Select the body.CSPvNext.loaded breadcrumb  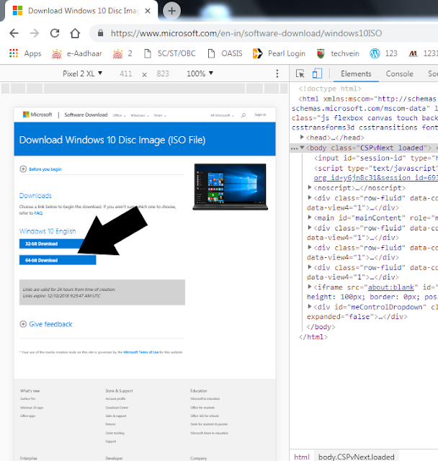click(357, 457)
